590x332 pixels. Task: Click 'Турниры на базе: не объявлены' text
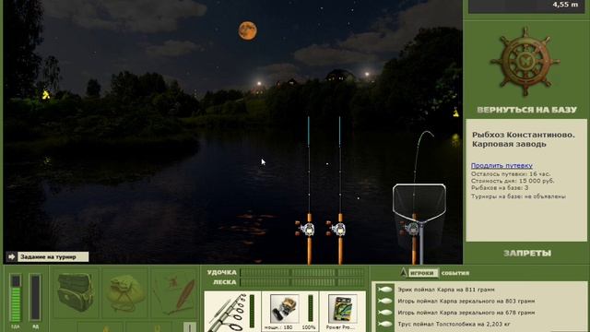click(518, 196)
